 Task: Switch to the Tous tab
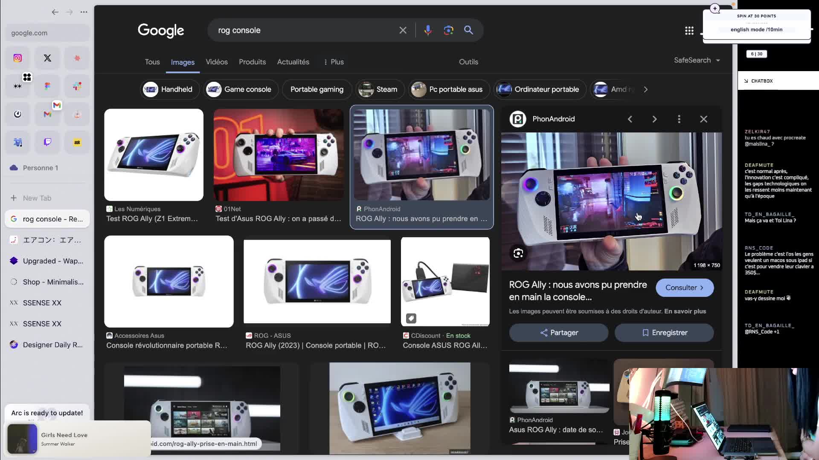click(x=152, y=62)
